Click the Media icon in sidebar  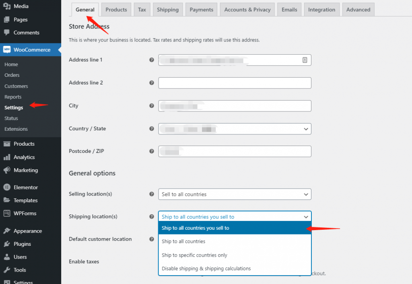click(7, 6)
